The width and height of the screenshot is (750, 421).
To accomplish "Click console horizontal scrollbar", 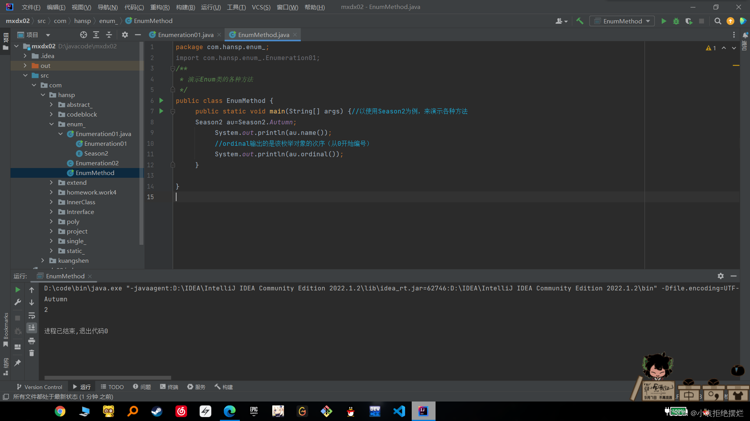I will point(107,377).
